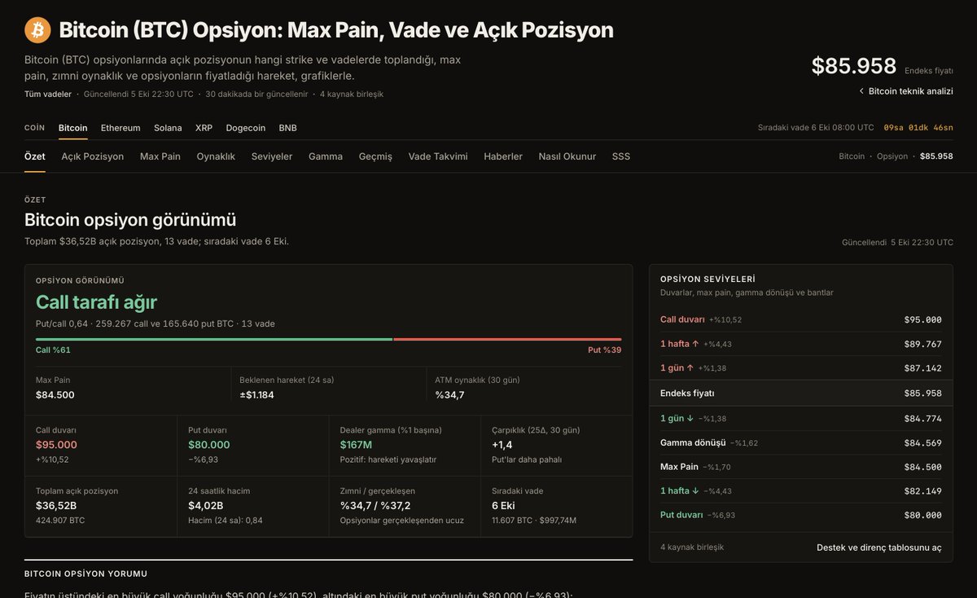Open the Bitcoin teknik analizi link
Image resolution: width=977 pixels, height=598 pixels.
coord(905,91)
